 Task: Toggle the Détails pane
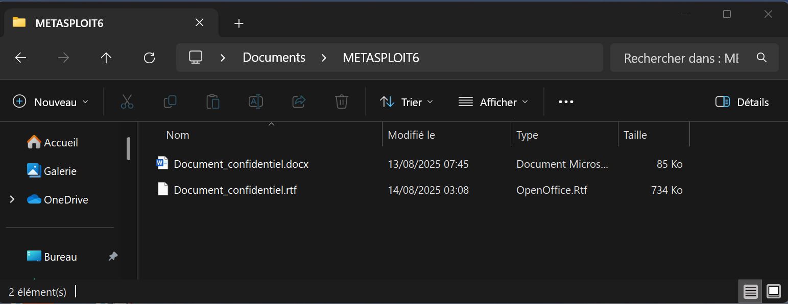(x=742, y=102)
